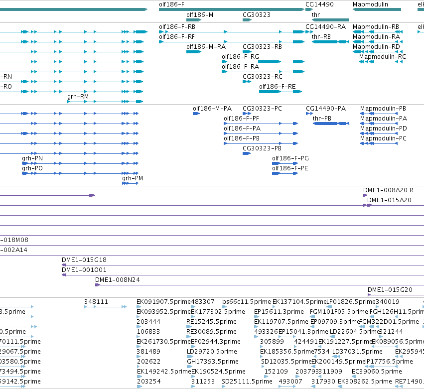Image resolution: width=424 pixels, height=389 pixels.
Task: Select transcript Mapmodulin-RC
Action: pyautogui.click(x=381, y=62)
